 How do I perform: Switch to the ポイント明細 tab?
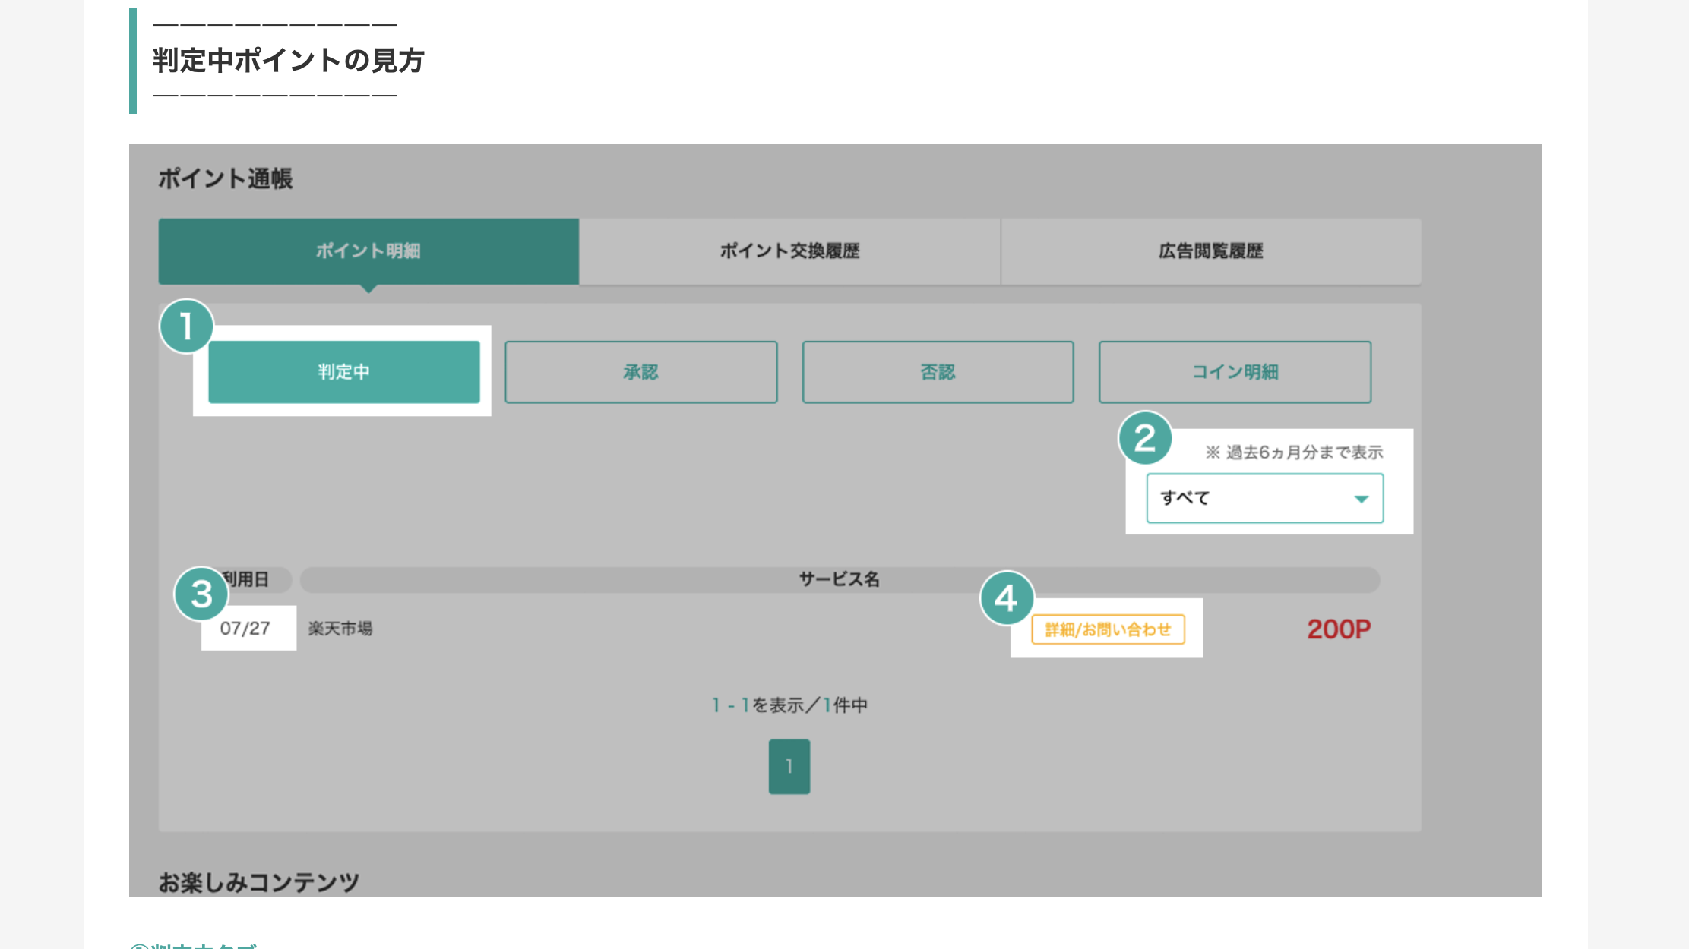pos(368,251)
